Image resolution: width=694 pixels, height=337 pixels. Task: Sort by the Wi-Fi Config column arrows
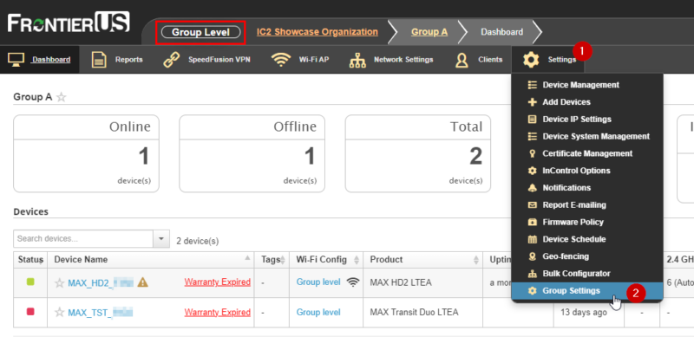pyautogui.click(x=356, y=260)
